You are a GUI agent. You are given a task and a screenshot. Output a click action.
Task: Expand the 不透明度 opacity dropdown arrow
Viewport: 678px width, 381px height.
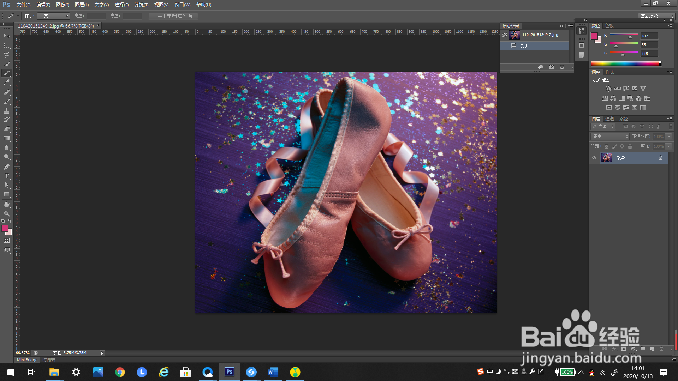[x=668, y=136]
